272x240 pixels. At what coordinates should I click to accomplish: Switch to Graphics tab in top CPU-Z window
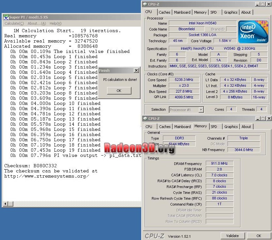[230, 12]
